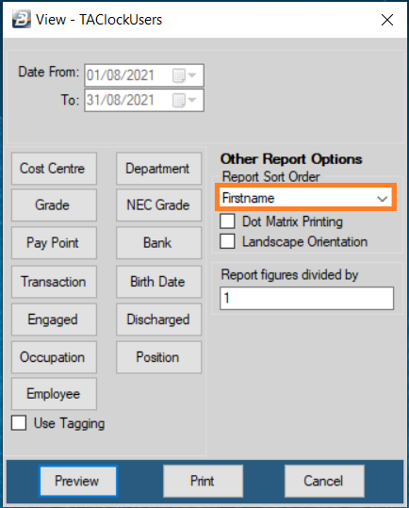Click the app logo icon in title bar
Screen dimensions: 409x508
(x=22, y=19)
